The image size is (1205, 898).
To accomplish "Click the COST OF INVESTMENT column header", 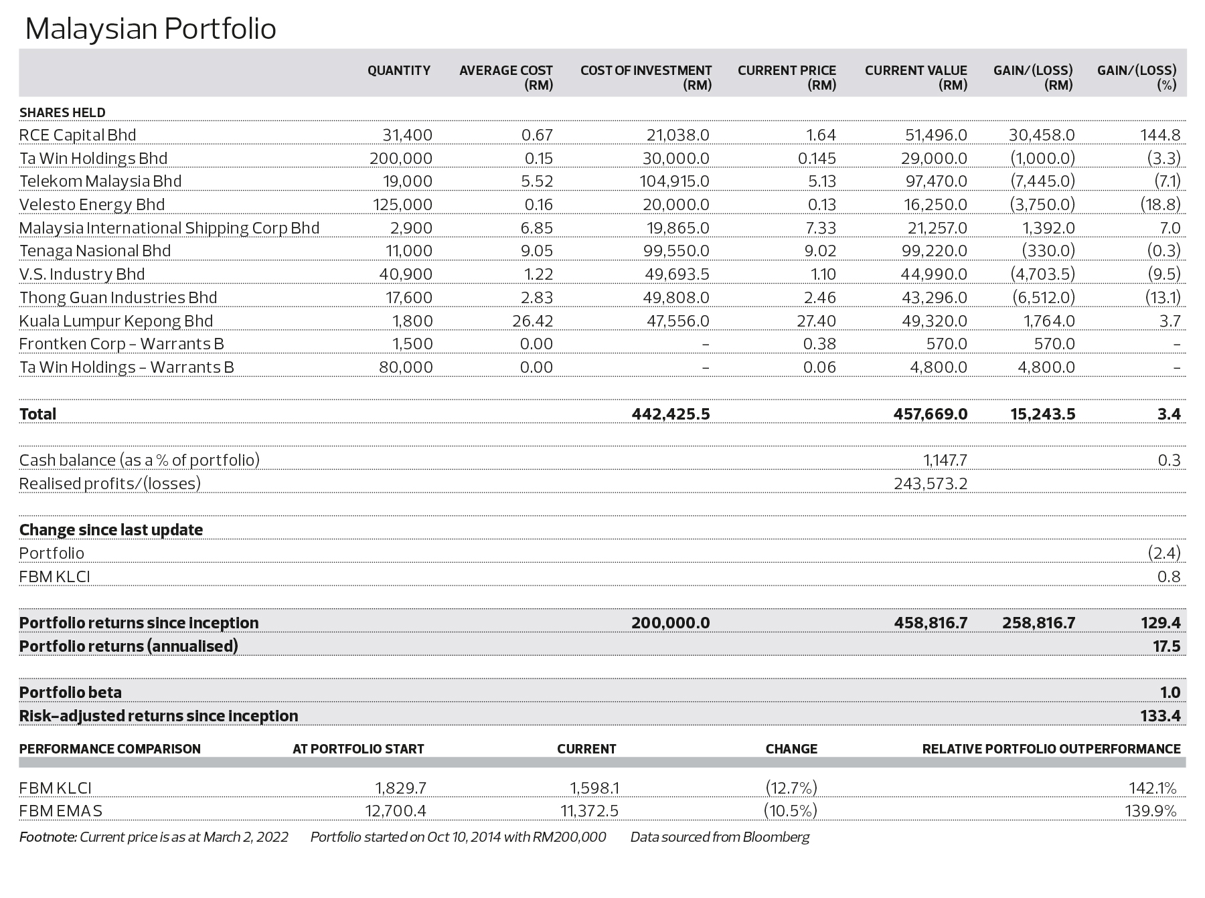I will 646,78.
